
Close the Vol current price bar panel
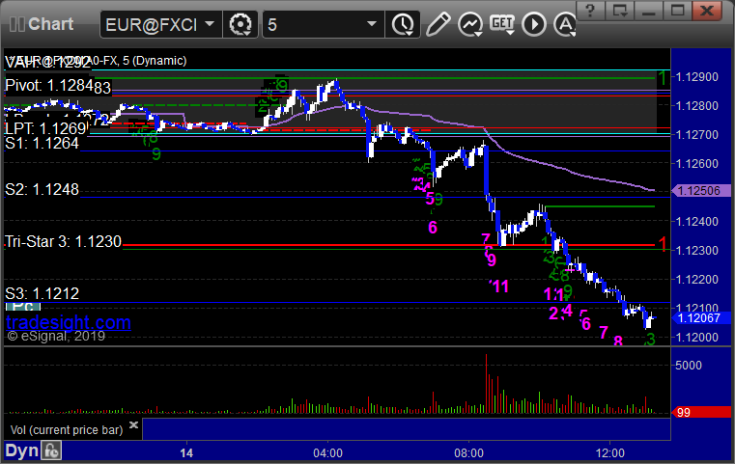pos(133,425)
